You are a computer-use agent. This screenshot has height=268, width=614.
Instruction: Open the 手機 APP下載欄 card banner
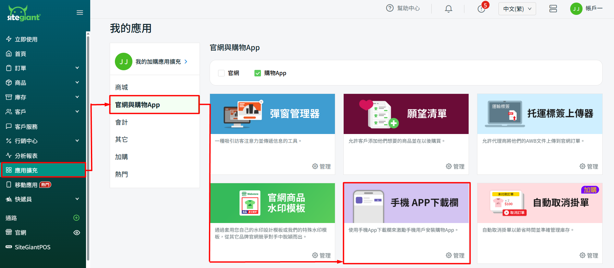[406, 203]
